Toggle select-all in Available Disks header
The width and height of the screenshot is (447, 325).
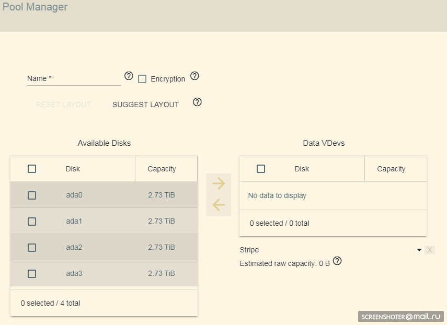pos(32,169)
